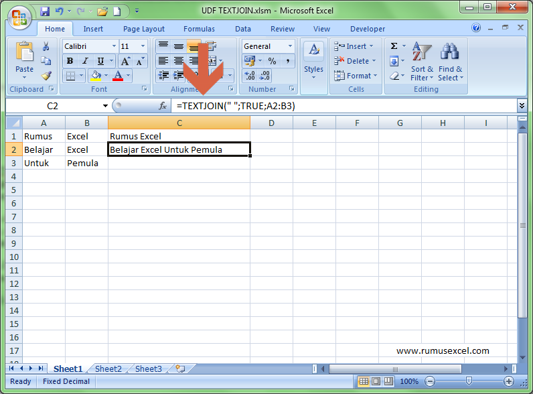533x394 pixels.
Task: Undo the last action
Action: [60, 11]
